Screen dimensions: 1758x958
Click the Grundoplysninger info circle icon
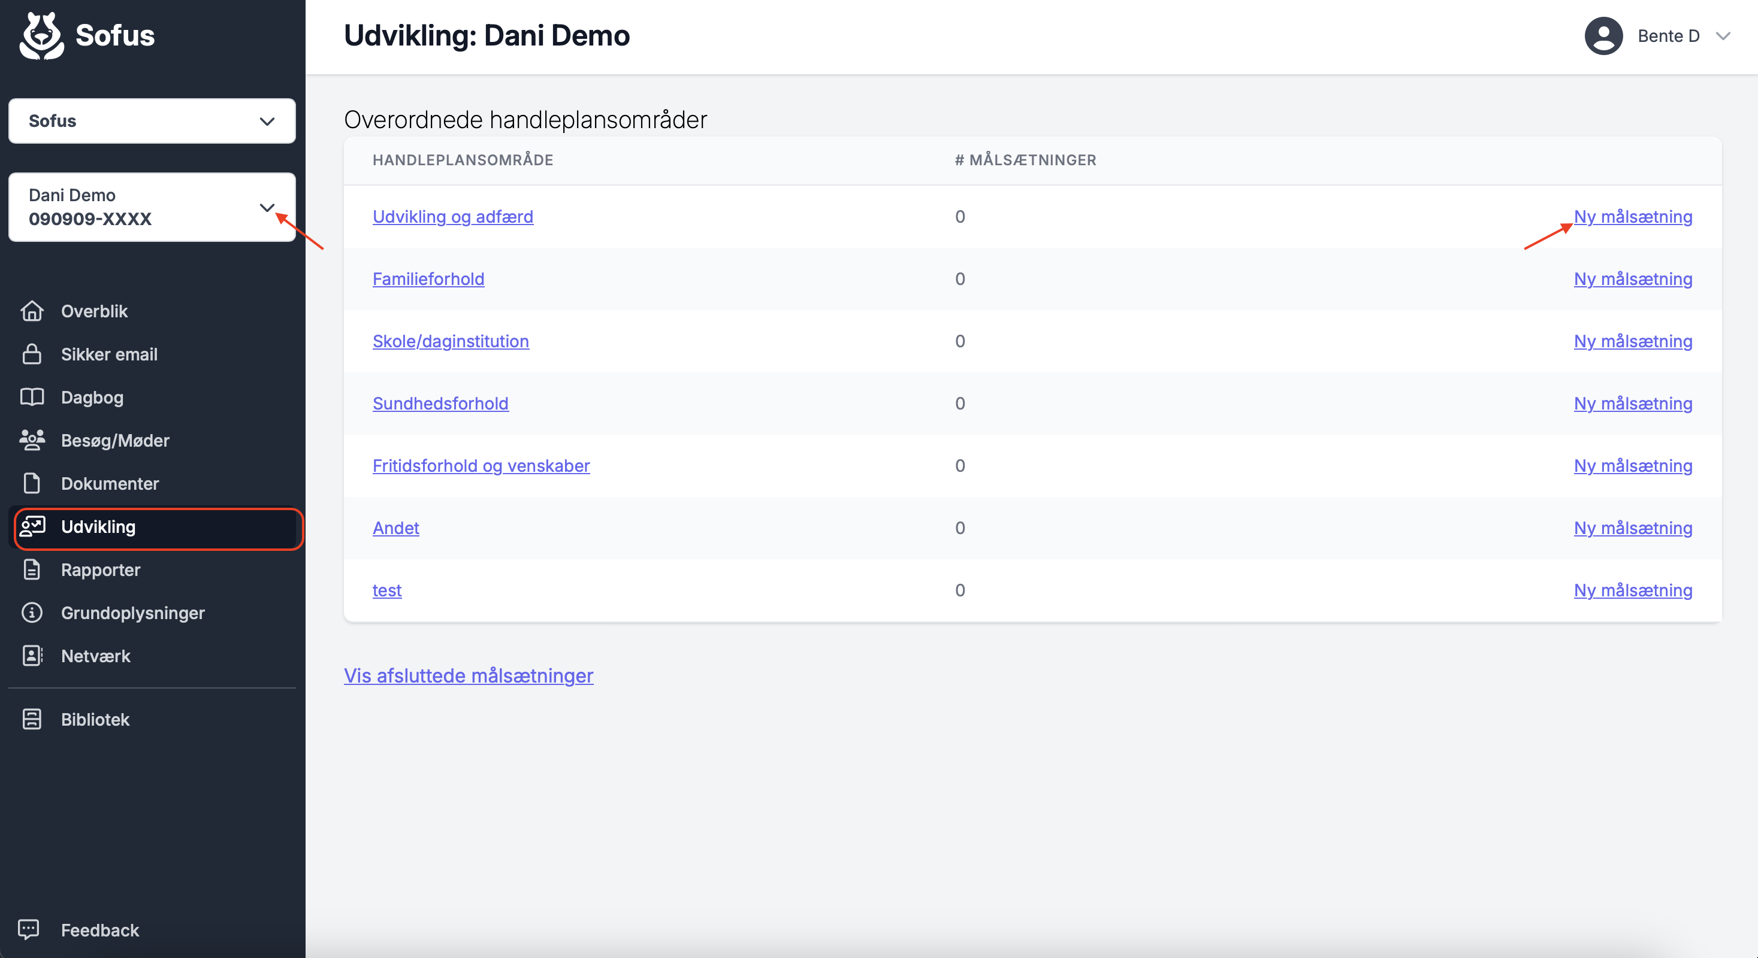(32, 613)
